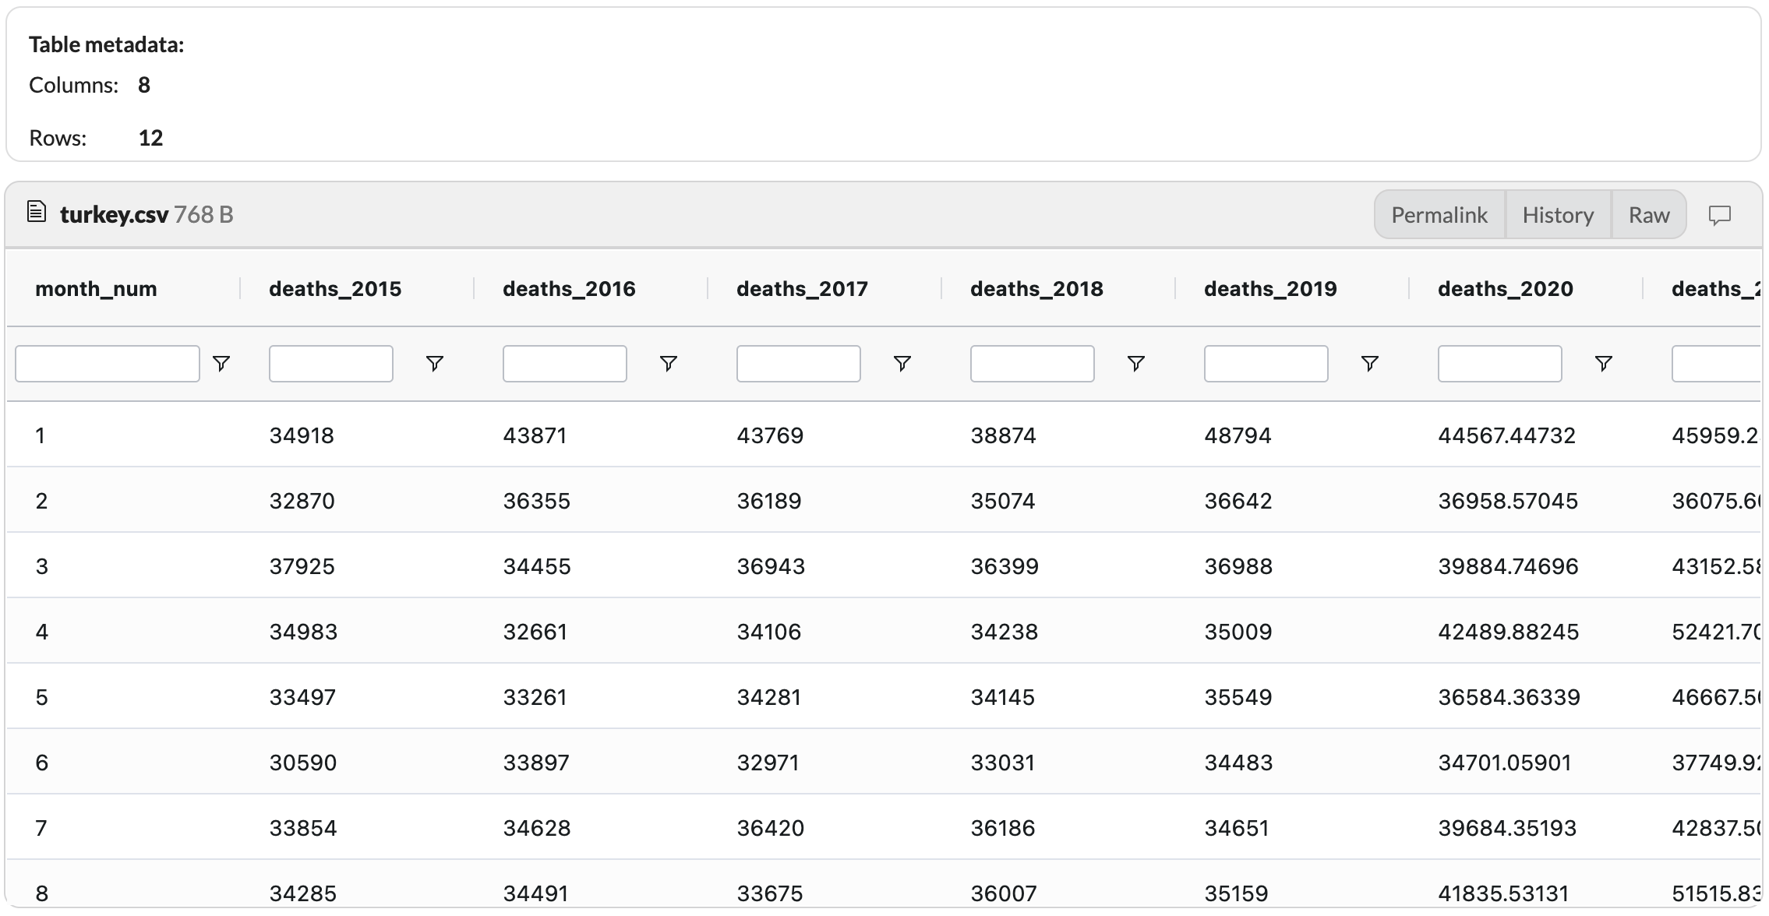Click the month_num column header
The height and width of the screenshot is (916, 1769).
point(96,289)
